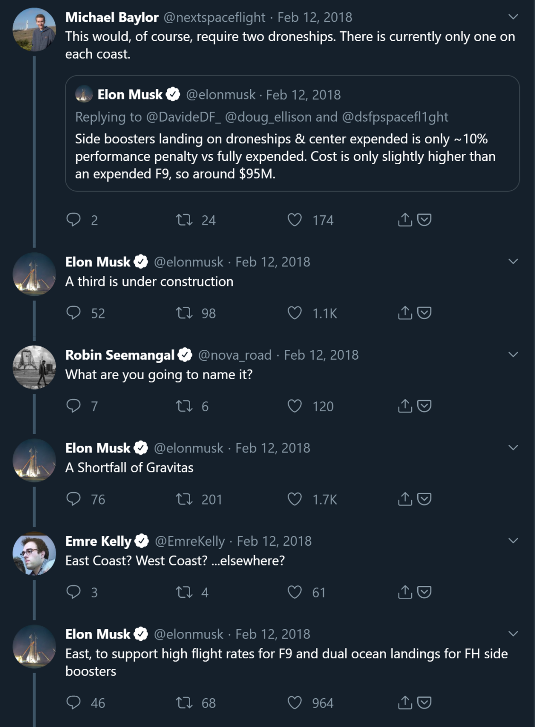535x727 pixels.
Task: Share the last Elon Musk tweet about East
Action: (x=405, y=703)
